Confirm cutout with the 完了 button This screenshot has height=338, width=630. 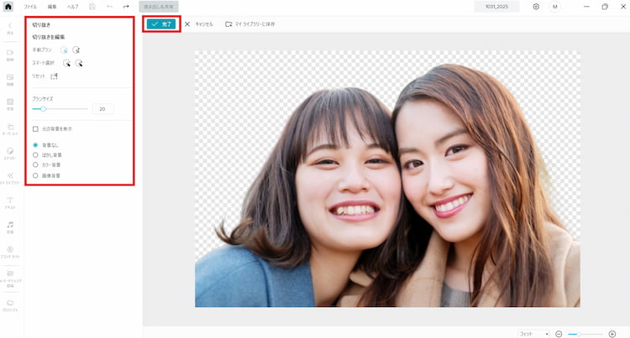pyautogui.click(x=161, y=24)
